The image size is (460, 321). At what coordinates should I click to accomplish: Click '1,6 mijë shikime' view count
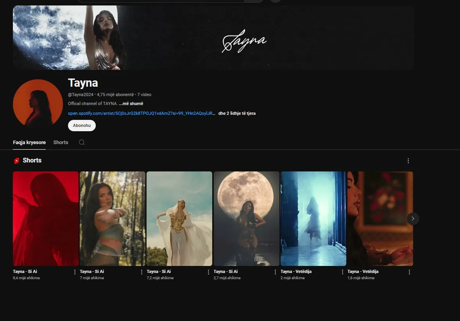click(361, 278)
